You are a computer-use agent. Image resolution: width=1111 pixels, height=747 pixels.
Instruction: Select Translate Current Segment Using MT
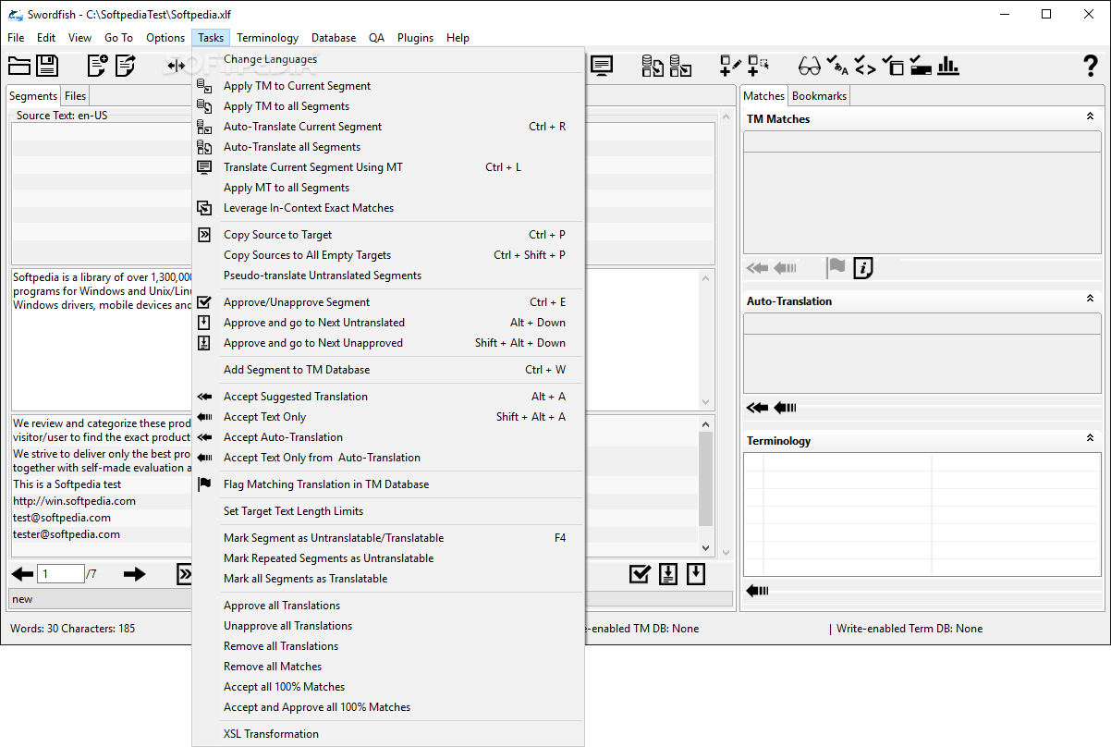pos(388,167)
